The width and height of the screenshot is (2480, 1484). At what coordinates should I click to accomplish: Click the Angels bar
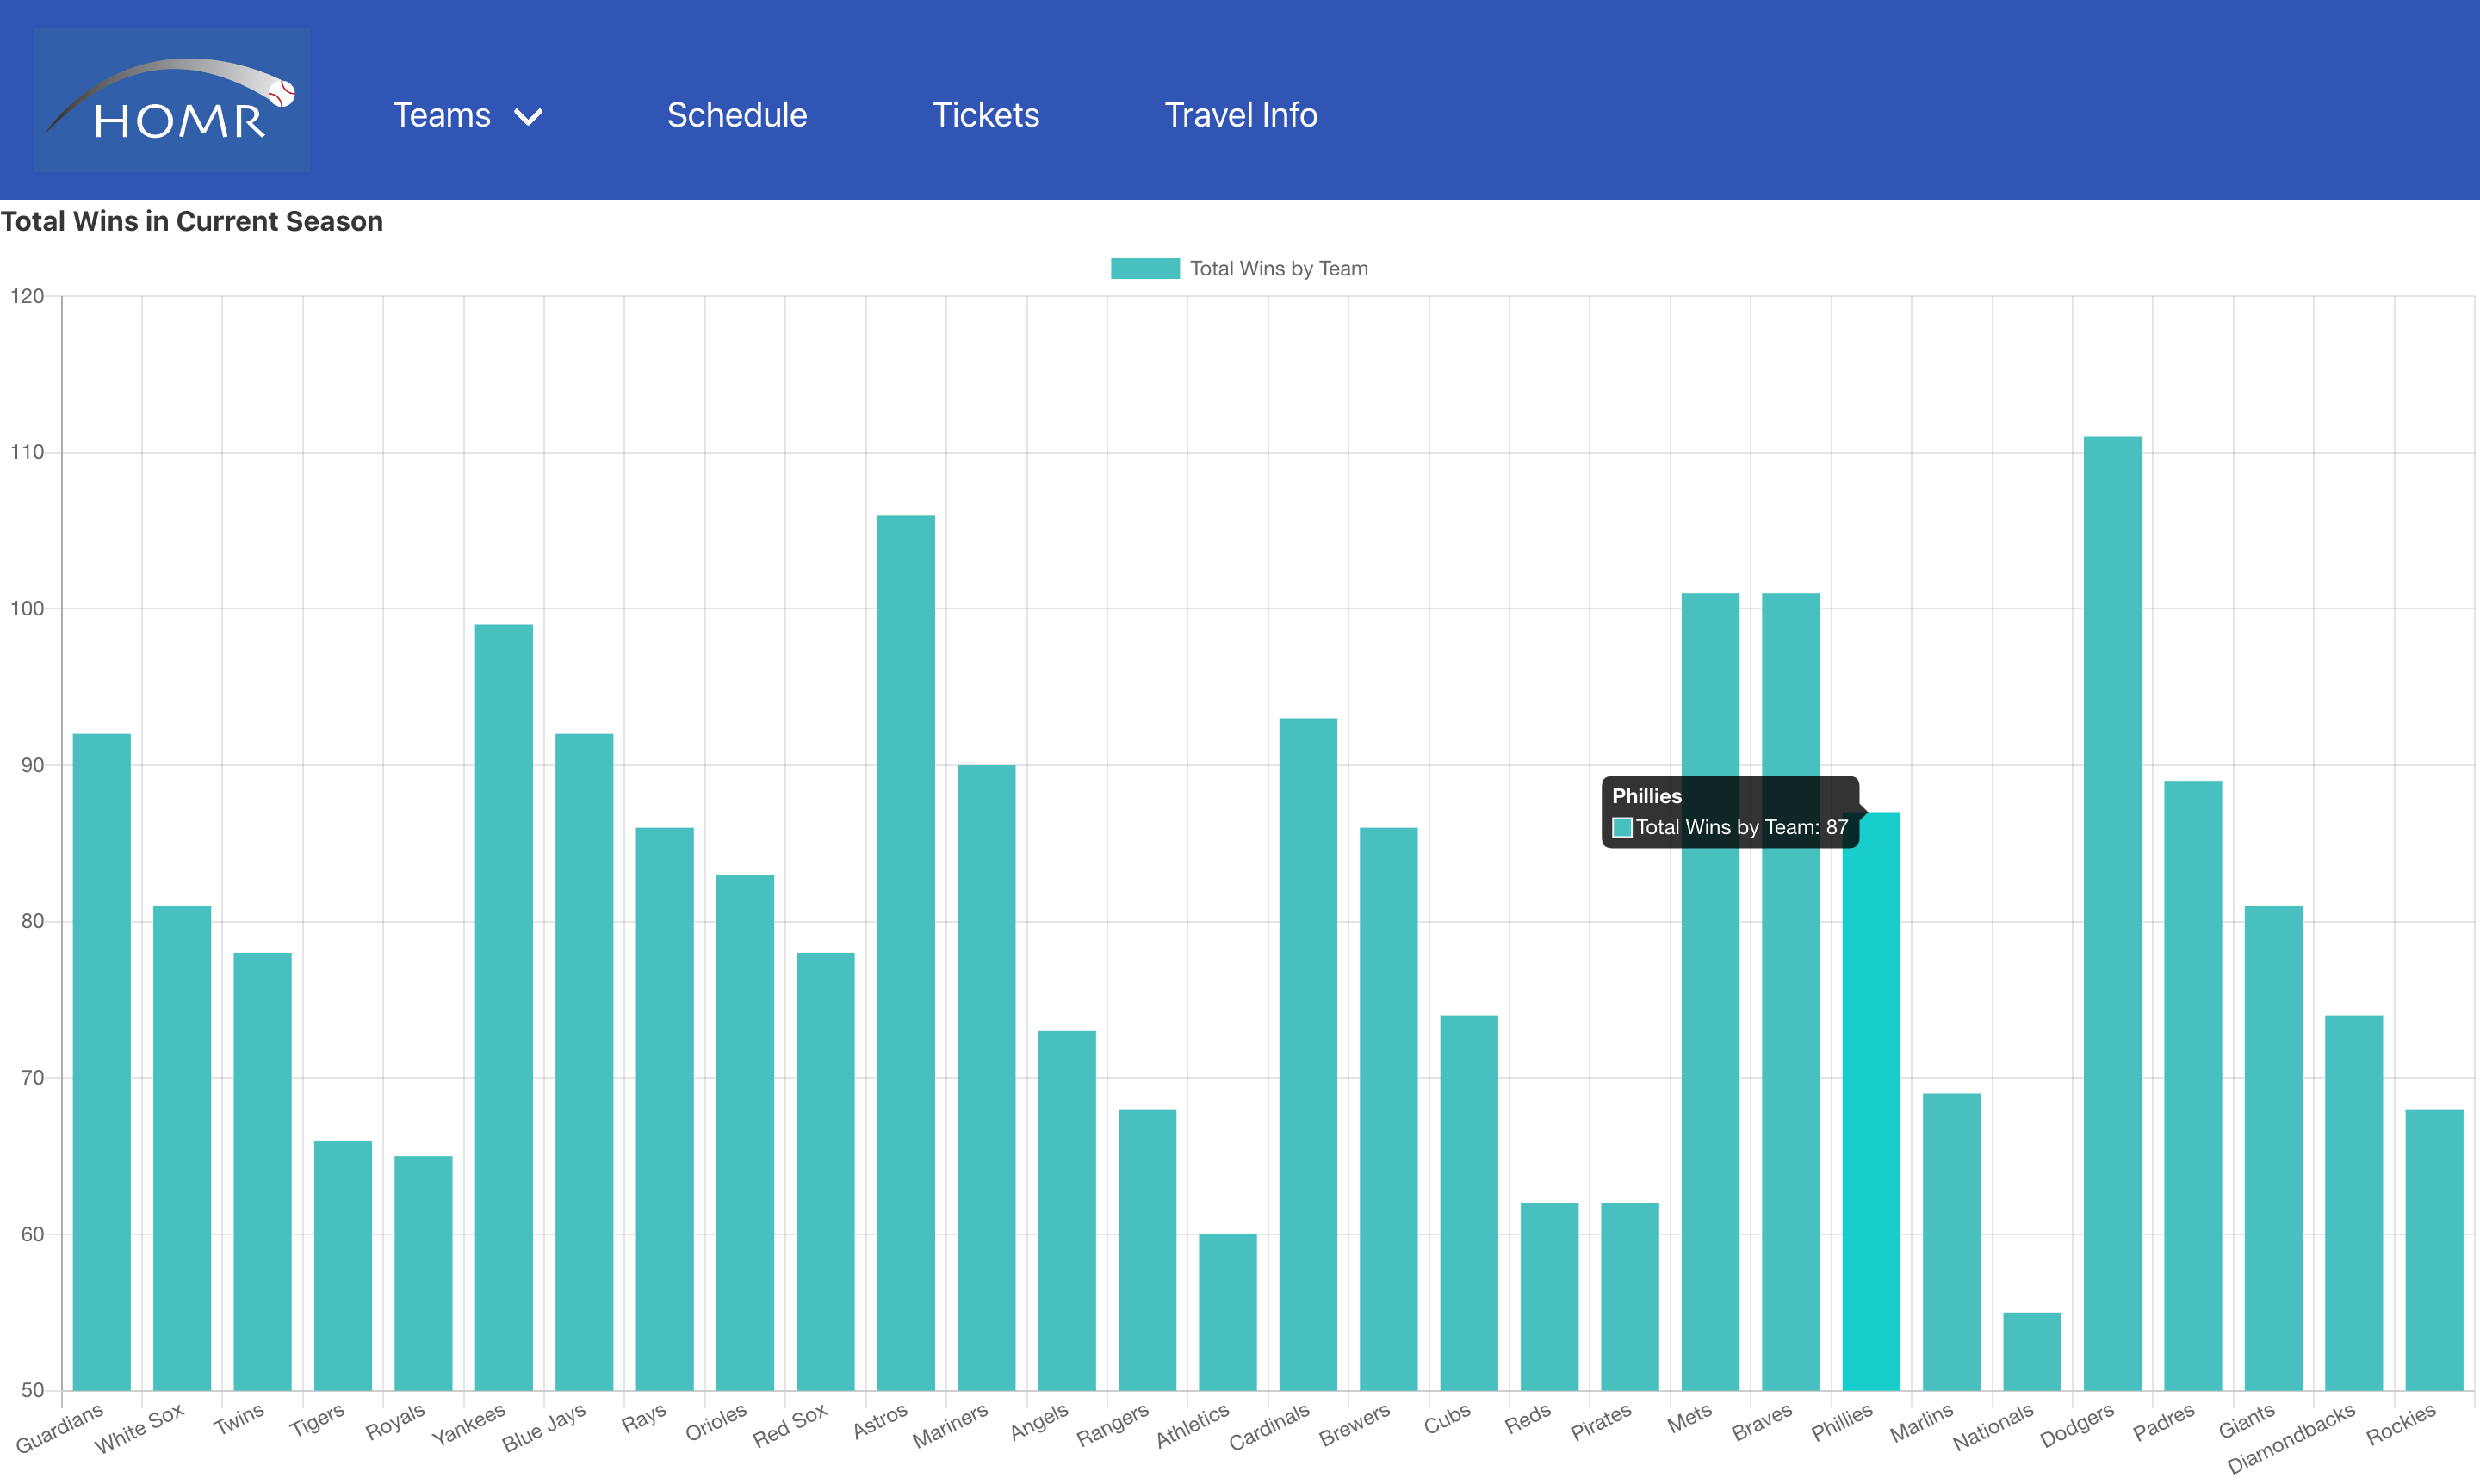pos(1066,1210)
